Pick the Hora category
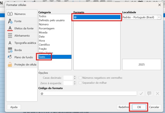 (x=55, y=41)
